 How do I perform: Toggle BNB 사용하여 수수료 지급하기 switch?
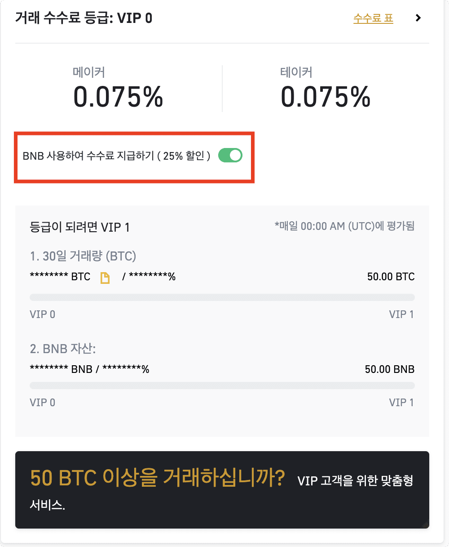click(x=230, y=156)
